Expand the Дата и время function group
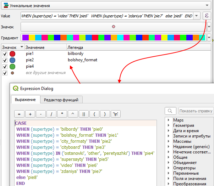 pyautogui.click(x=168, y=131)
